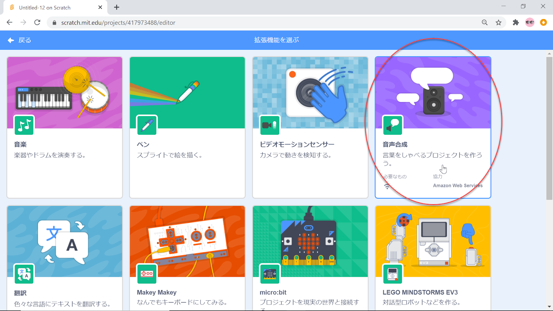The image size is (553, 311).
Task: Open the speaker with speech bubbles illustration
Action: [433, 93]
